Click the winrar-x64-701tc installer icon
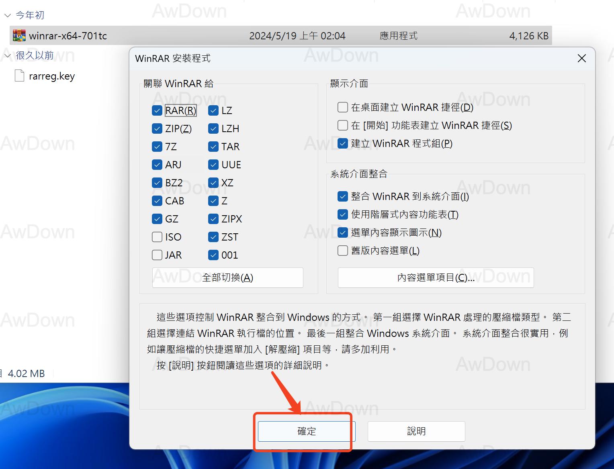The width and height of the screenshot is (614, 469). pos(19,36)
